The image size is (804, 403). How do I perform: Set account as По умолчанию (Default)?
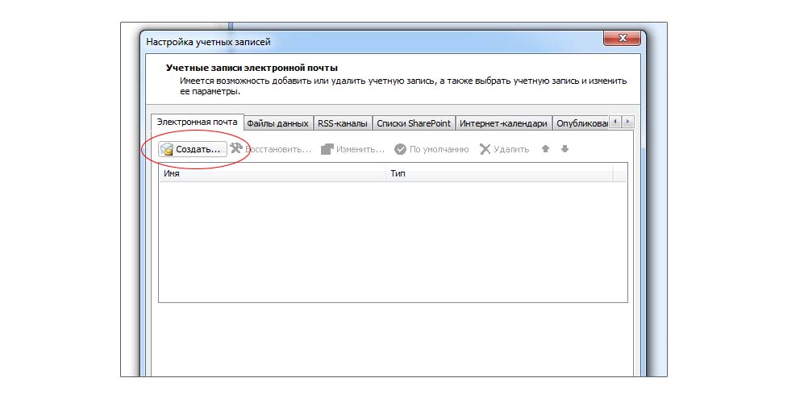(431, 149)
